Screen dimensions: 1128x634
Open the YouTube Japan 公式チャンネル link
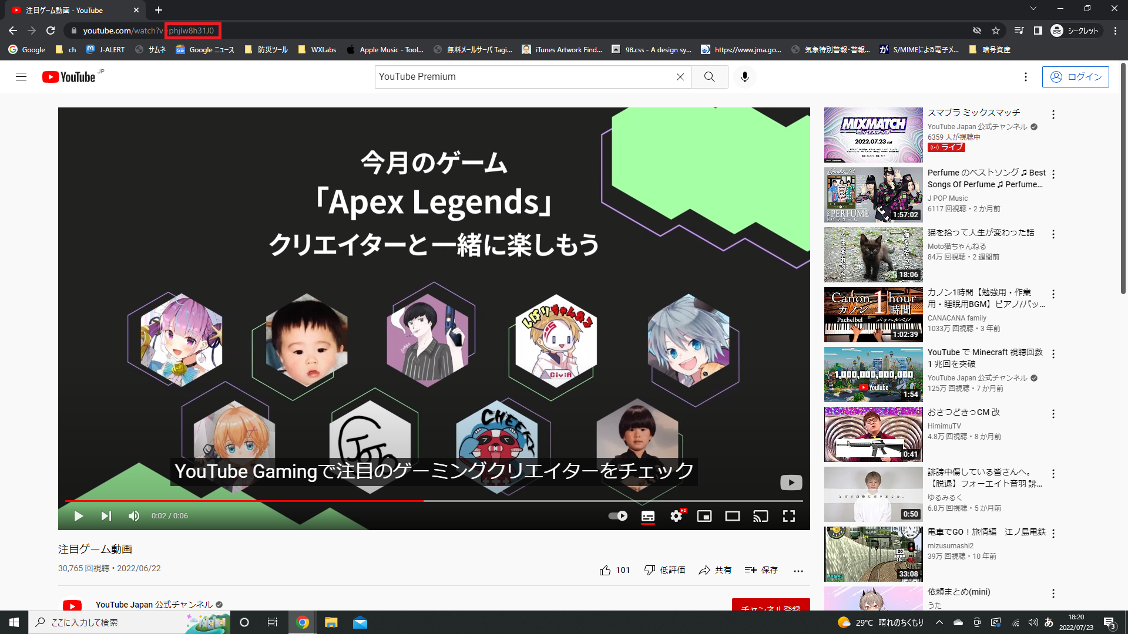154,605
